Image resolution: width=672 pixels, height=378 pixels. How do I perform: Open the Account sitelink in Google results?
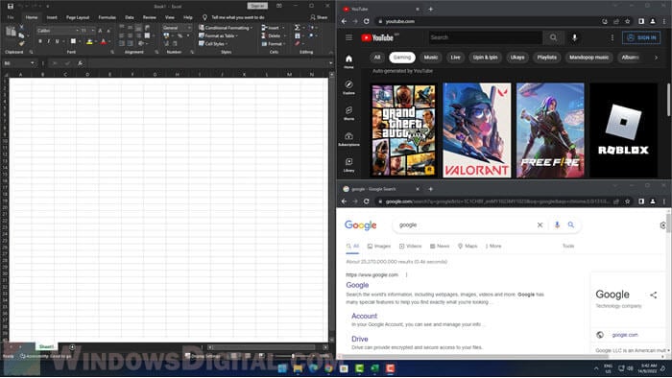[364, 316]
